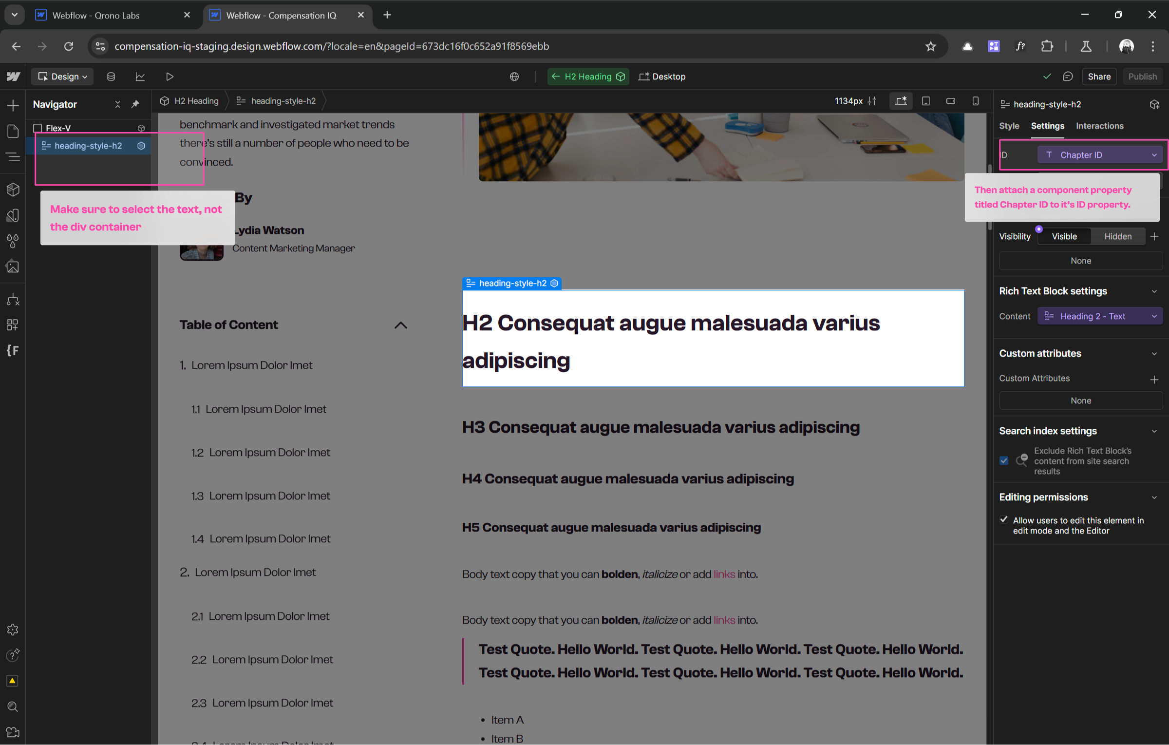1169x745 pixels.
Task: Bookmark this page with the star icon
Action: (931, 46)
